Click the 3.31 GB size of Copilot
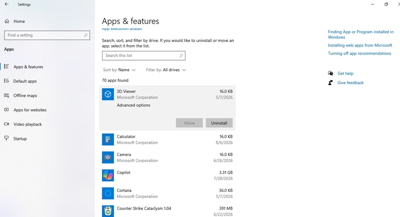This screenshot has width=400, height=217. (x=226, y=172)
